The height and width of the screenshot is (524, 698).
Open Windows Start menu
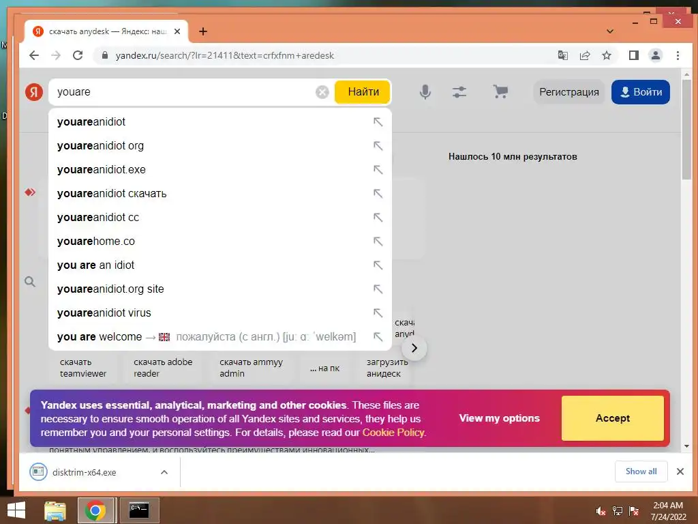[x=16, y=510]
